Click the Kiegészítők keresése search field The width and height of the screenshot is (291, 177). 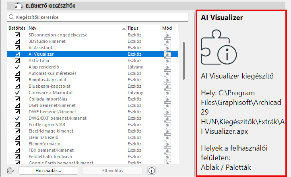pyautogui.click(x=98, y=17)
